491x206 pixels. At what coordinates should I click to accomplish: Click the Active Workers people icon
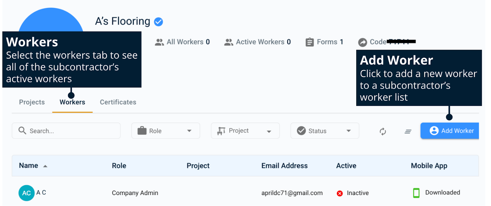[229, 42]
